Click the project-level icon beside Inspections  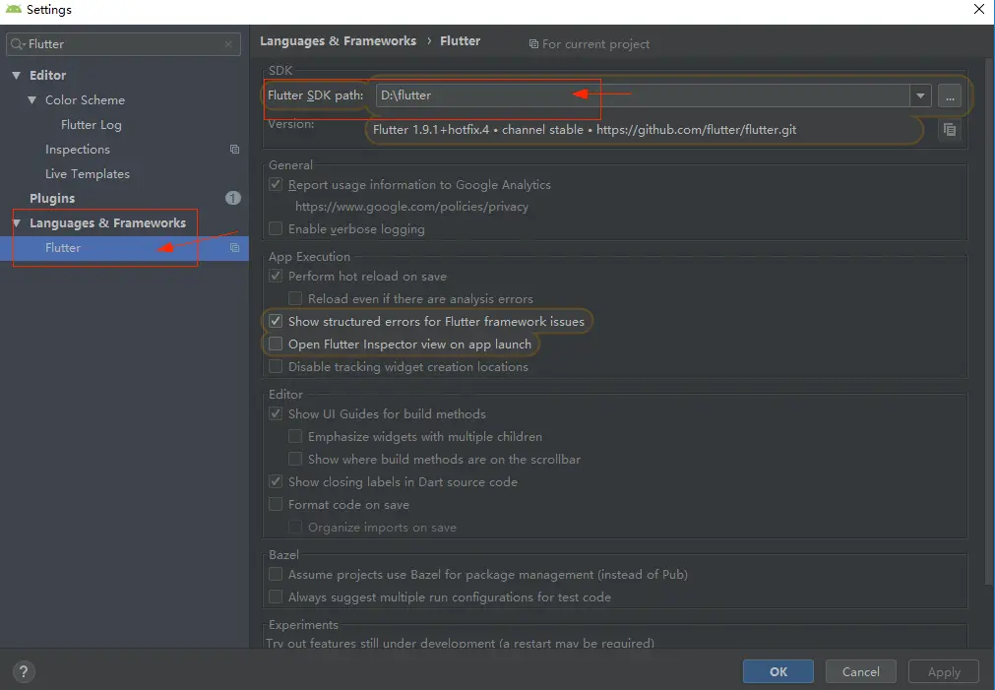(x=234, y=150)
